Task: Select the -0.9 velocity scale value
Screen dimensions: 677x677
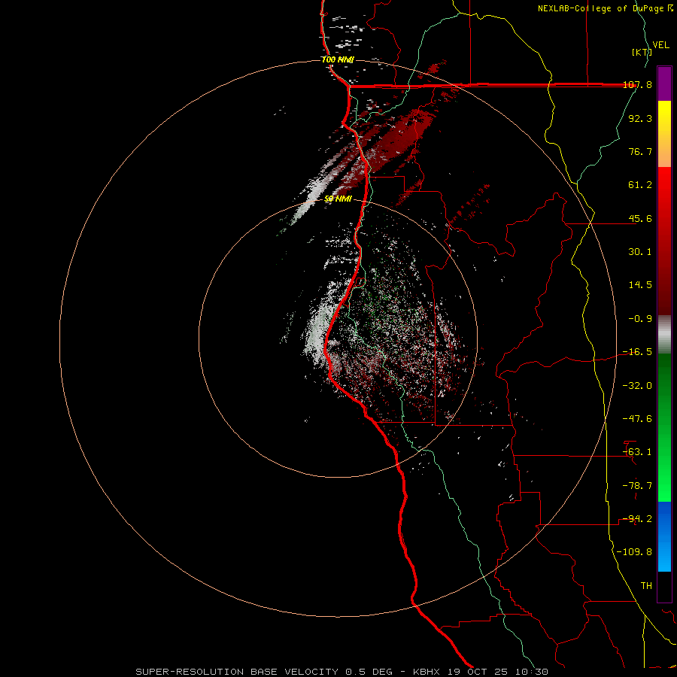Action: point(640,319)
